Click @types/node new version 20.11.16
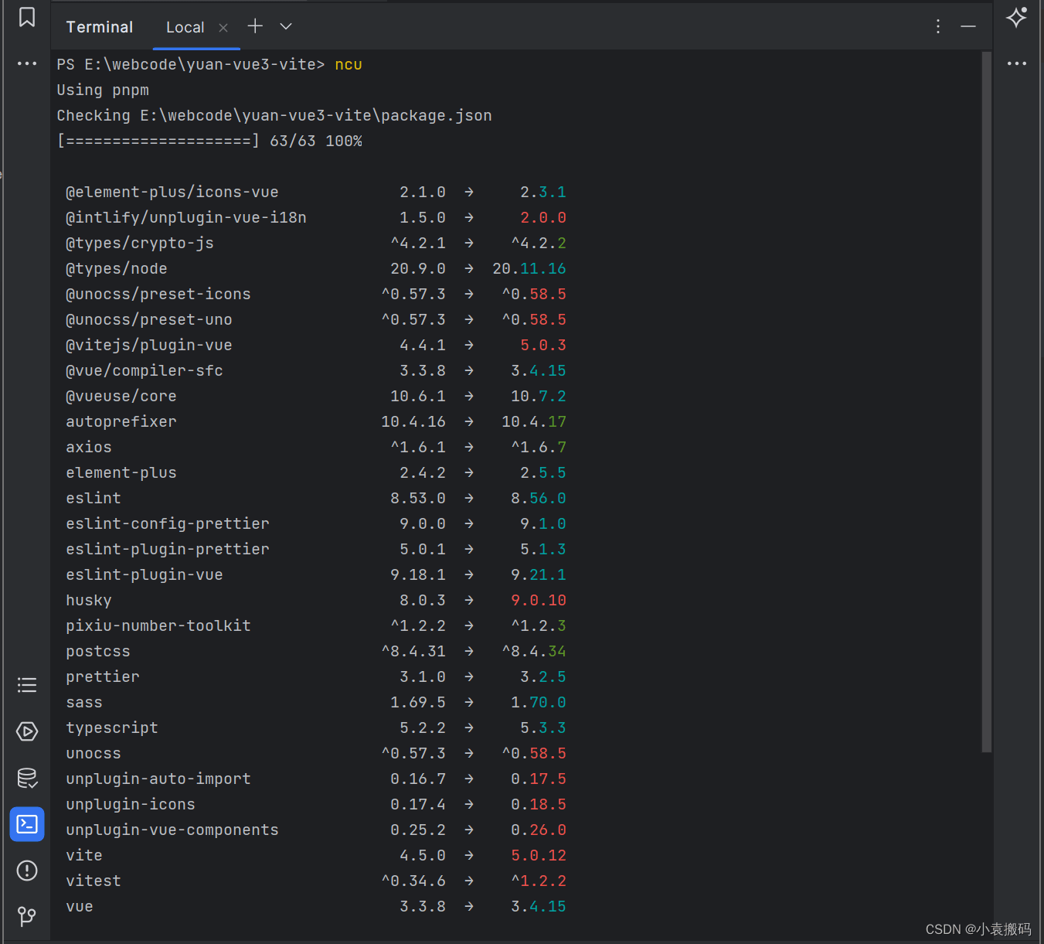The height and width of the screenshot is (944, 1044). coord(529,268)
